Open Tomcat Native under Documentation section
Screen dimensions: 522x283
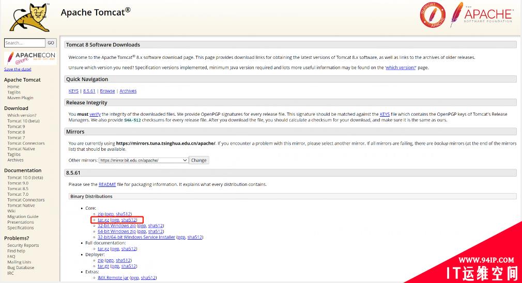[21, 206]
